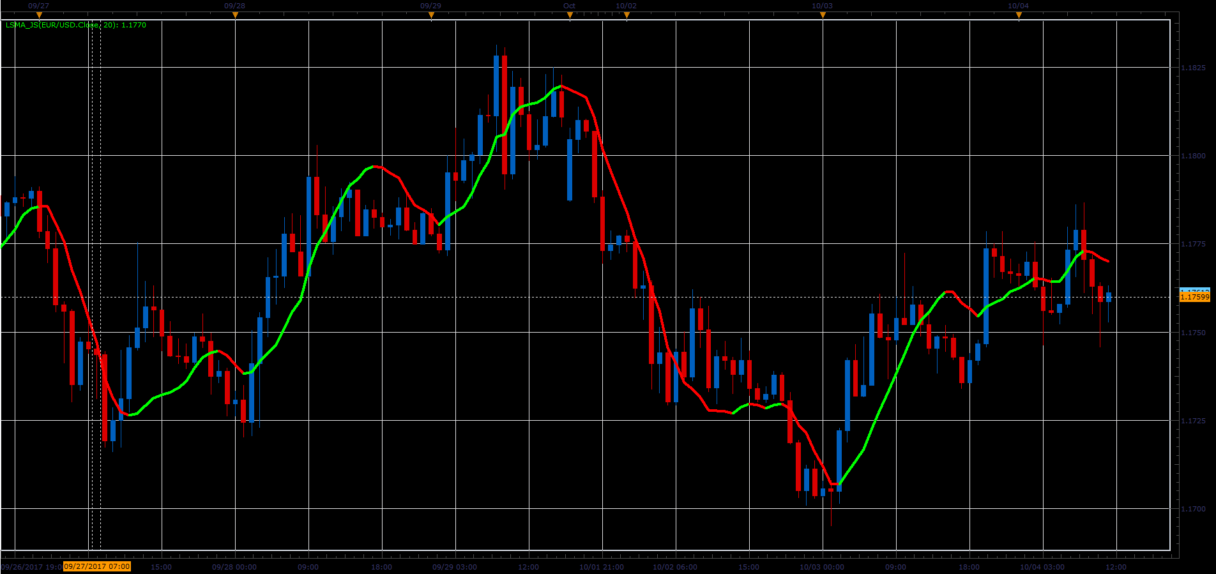Select the LSMA_JS indicator legend label
This screenshot has width=1216, height=574.
pyautogui.click(x=76, y=25)
